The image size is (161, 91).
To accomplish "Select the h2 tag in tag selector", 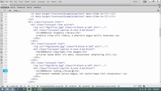I will point(118,86).
